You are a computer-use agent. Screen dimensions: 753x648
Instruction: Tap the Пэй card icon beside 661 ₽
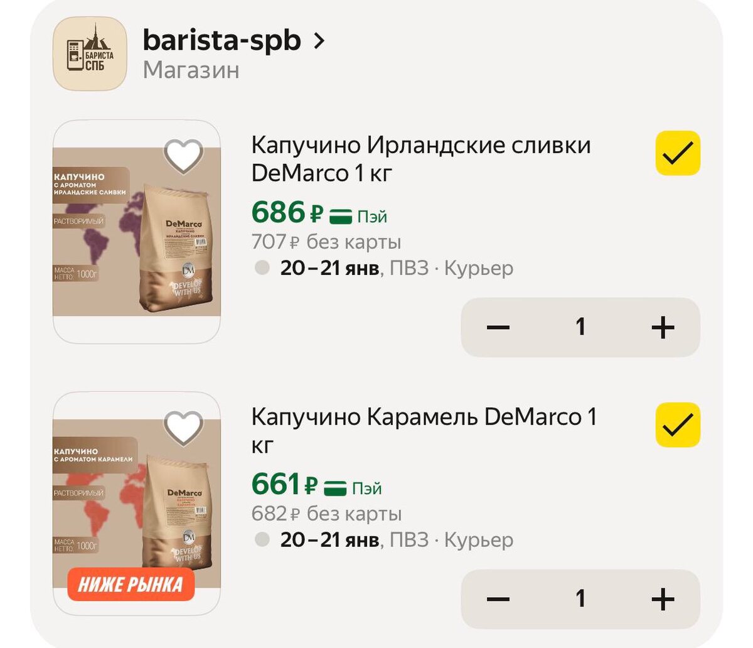[336, 489]
